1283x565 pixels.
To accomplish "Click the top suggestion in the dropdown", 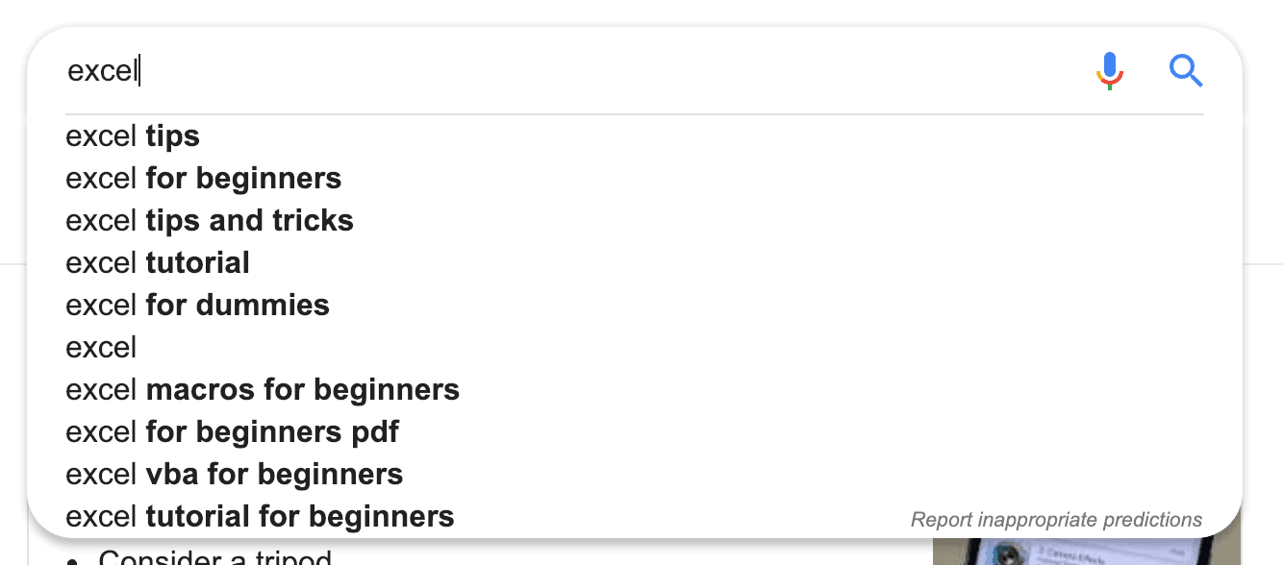I will [x=132, y=136].
